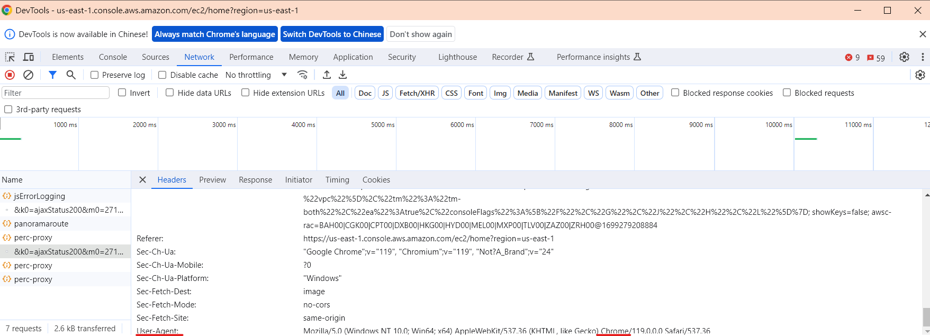Open the Recorder panel tab
Screen dimensions: 930x336
(x=513, y=57)
